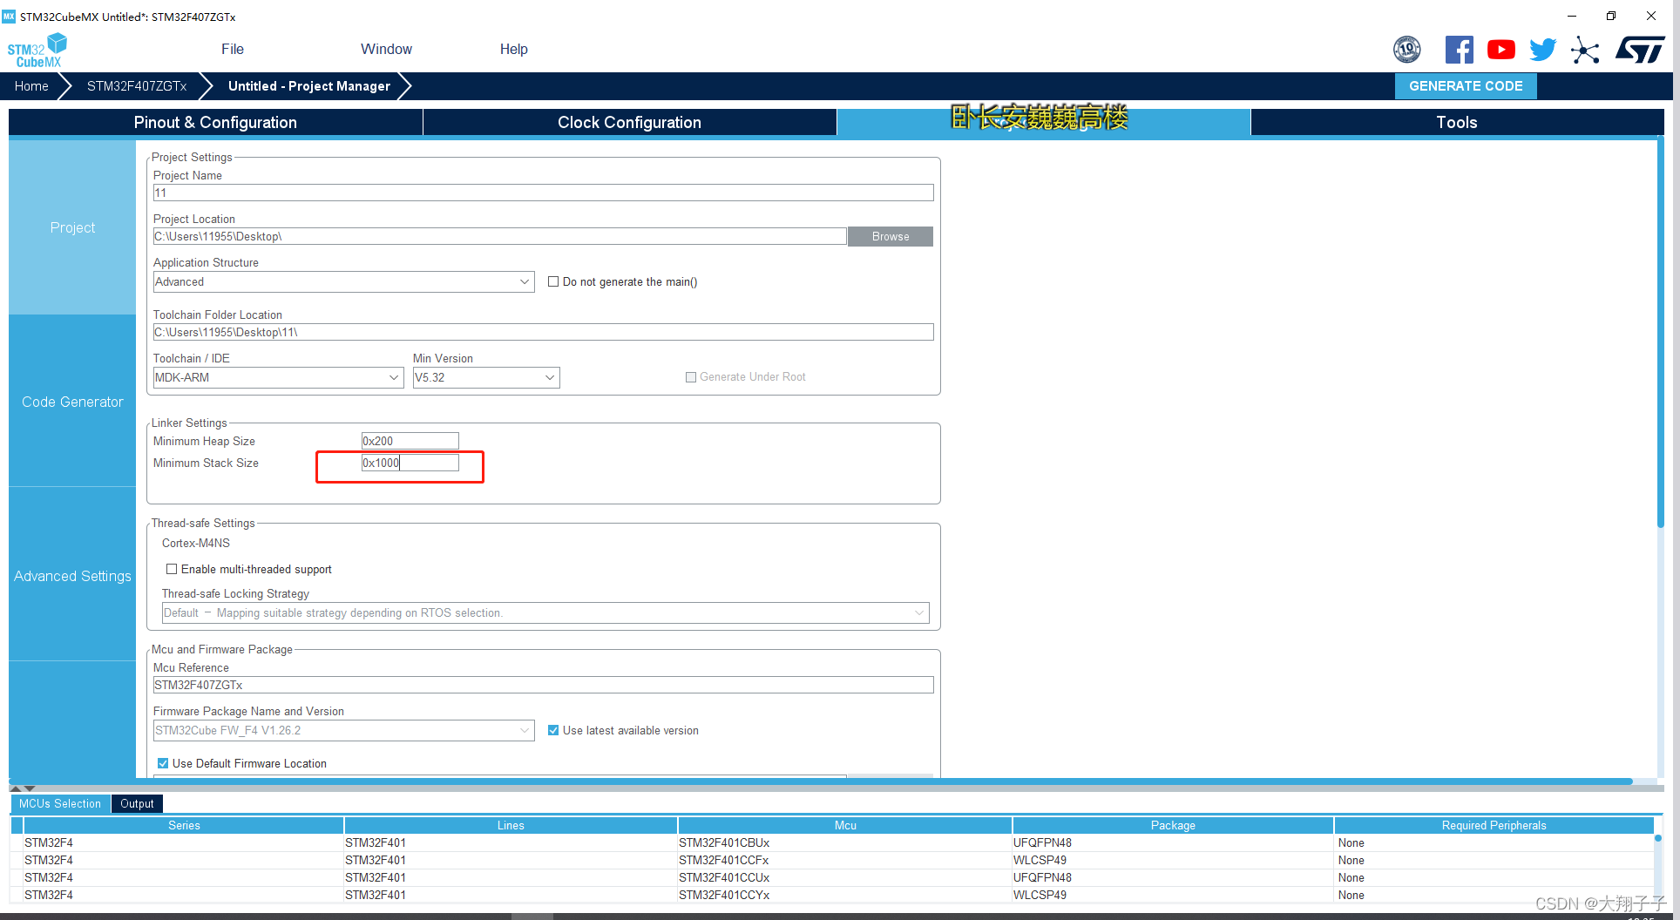The image size is (1680, 920).
Task: Switch to Pinout & Configuration tab
Action: coord(215,122)
